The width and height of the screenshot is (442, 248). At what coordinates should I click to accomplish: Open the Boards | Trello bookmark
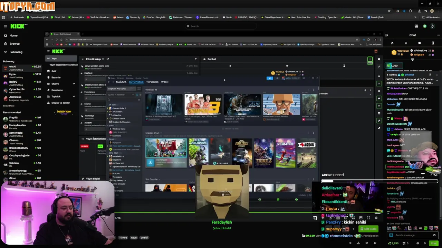[375, 17]
